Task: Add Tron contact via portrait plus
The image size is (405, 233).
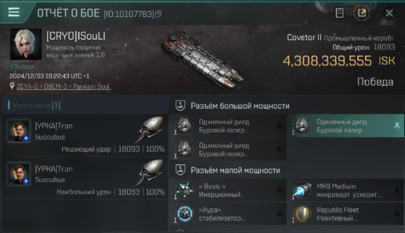Action: point(26,138)
